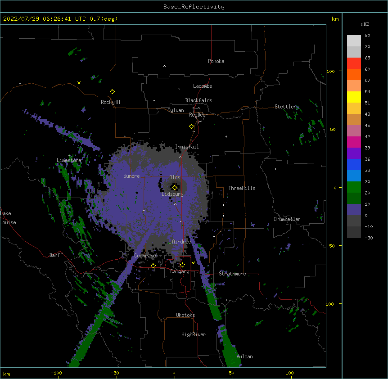Click the RockyMH label

[110, 102]
